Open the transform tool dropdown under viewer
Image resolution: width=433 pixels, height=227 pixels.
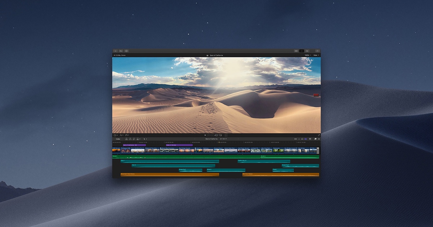pyautogui.click(x=115, y=135)
